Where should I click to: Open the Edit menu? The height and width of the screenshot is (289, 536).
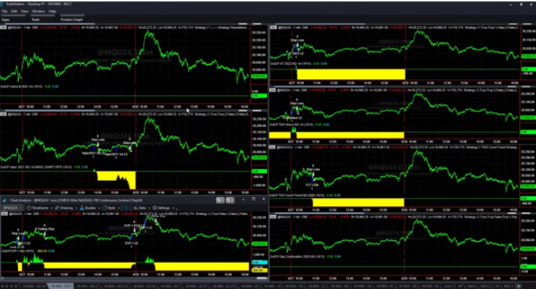[x=14, y=12]
